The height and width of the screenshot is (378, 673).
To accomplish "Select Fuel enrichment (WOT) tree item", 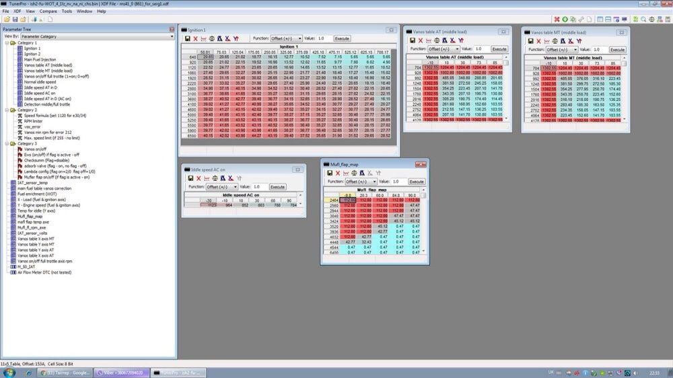I will (x=36, y=194).
